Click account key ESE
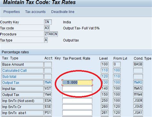 (x=48, y=107)
